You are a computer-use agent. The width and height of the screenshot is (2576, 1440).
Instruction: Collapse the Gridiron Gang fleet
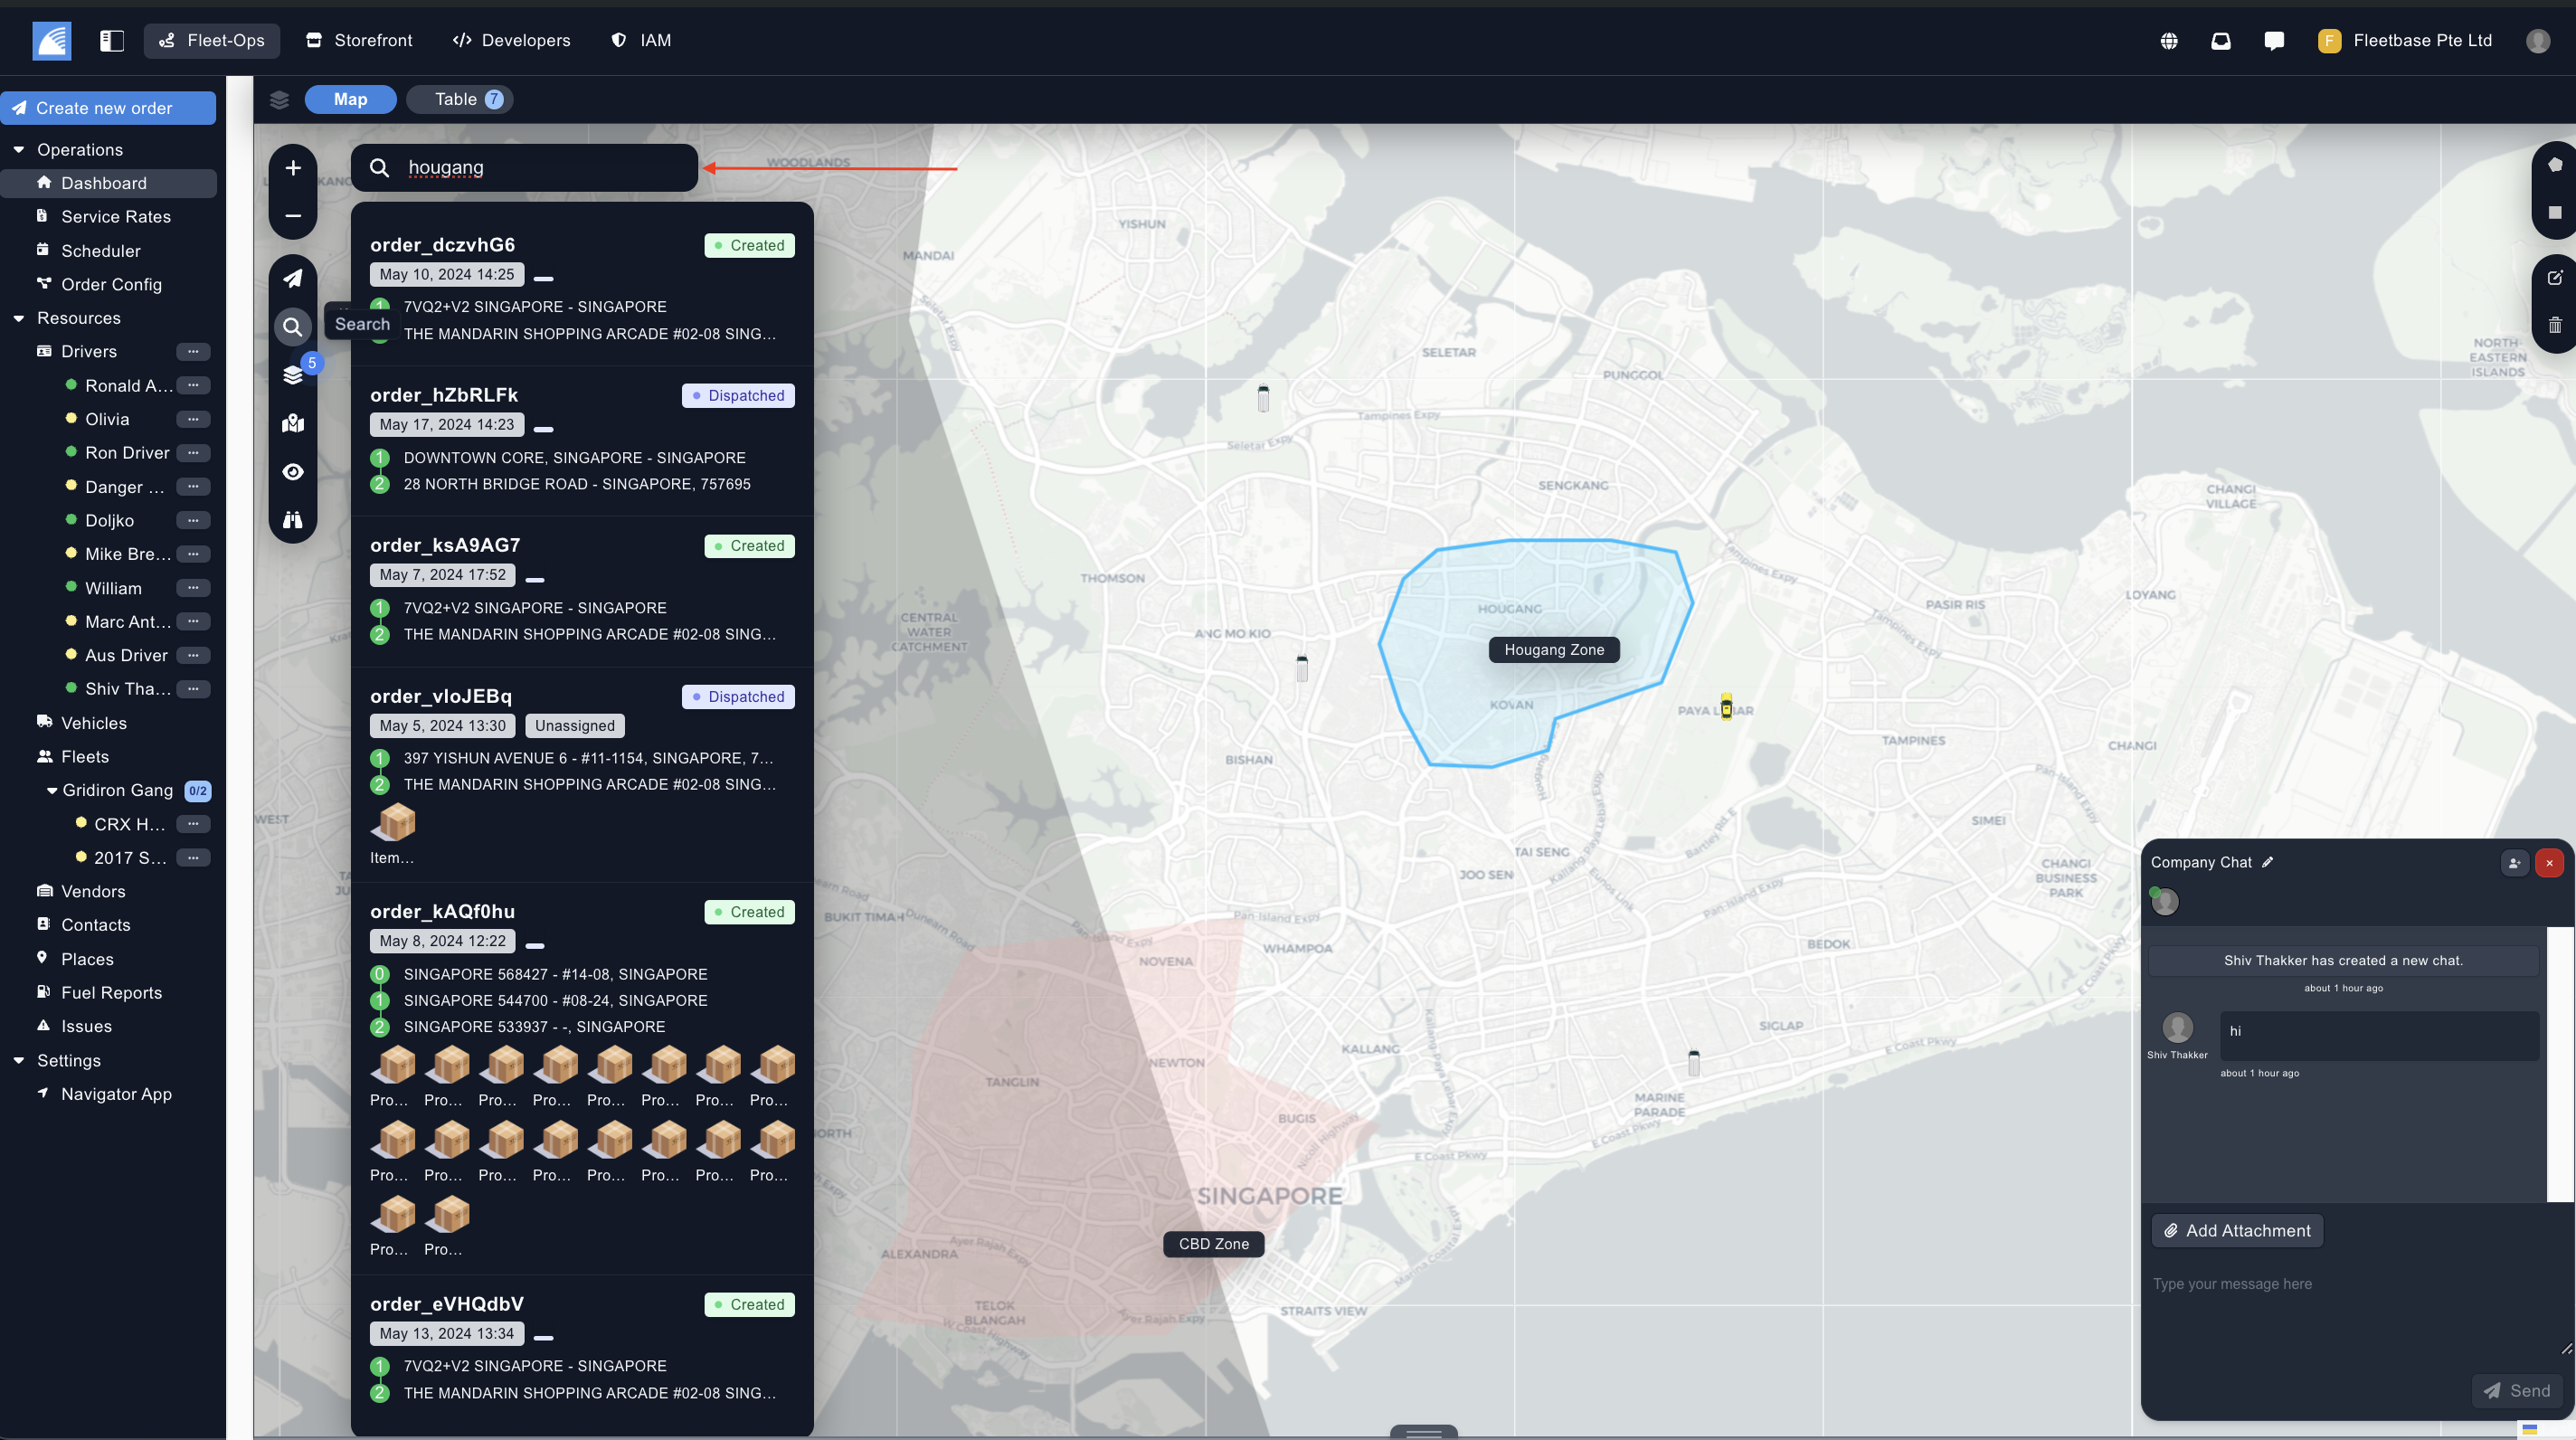52,790
